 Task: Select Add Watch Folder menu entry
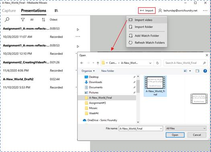click(x=147, y=36)
